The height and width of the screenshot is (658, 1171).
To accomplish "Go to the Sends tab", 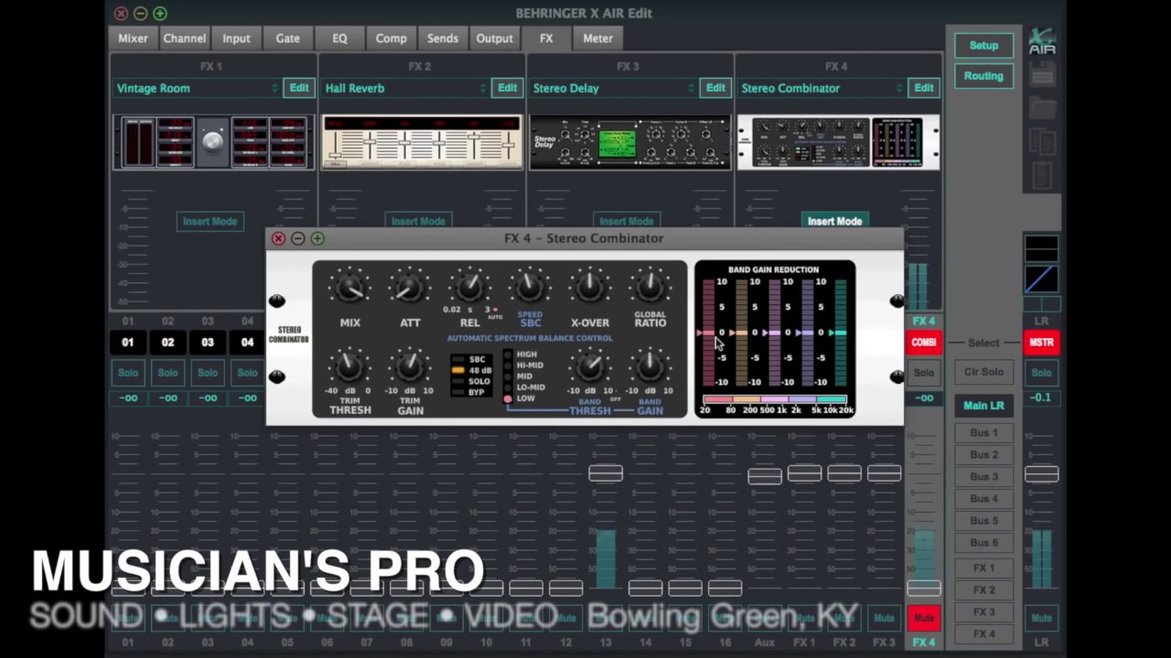I will point(443,38).
